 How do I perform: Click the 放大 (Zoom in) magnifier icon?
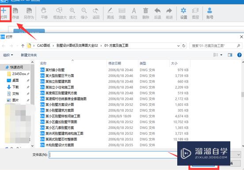[x=72, y=13]
